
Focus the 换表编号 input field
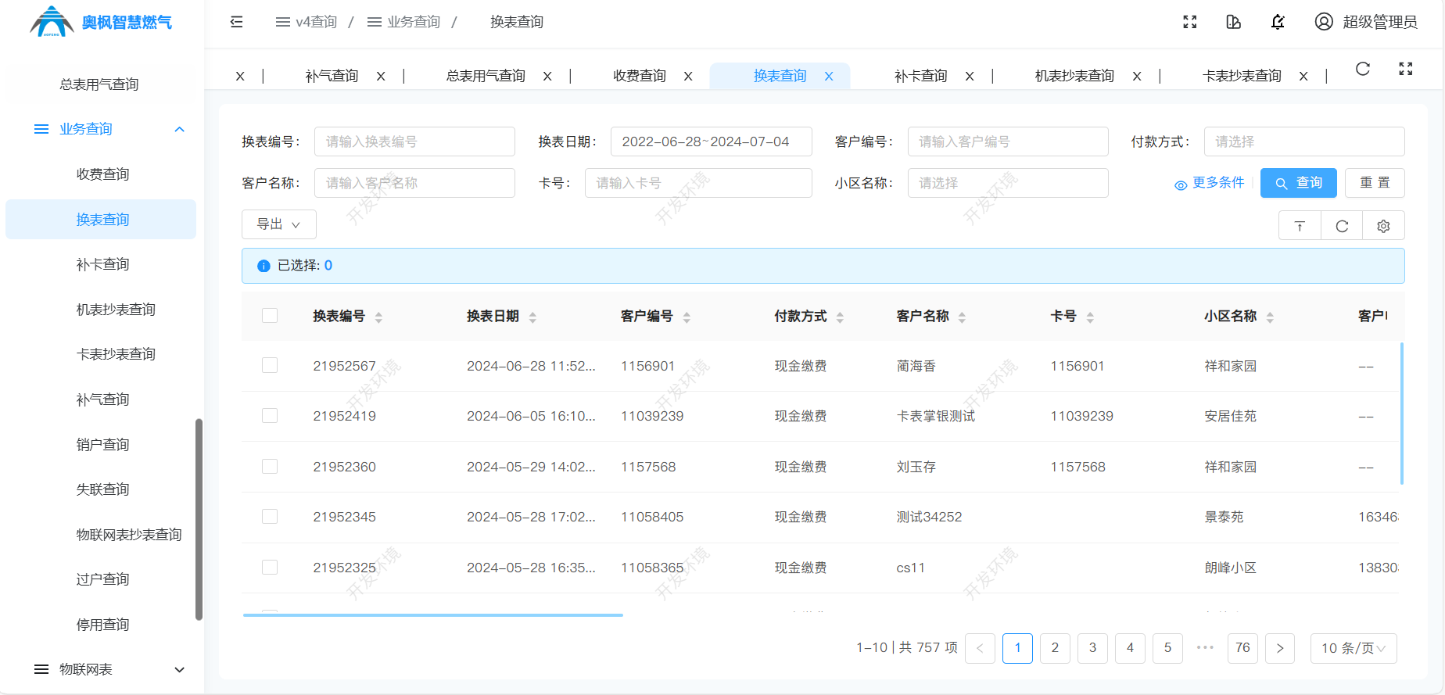coord(414,142)
